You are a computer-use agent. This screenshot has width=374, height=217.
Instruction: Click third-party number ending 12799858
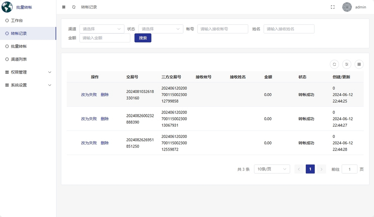pos(174,95)
